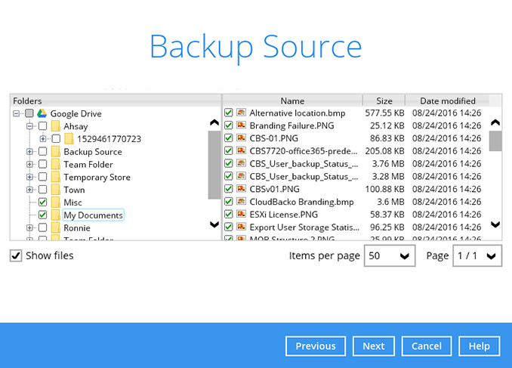Click the CBS7720-office365 file icon

pos(241,151)
